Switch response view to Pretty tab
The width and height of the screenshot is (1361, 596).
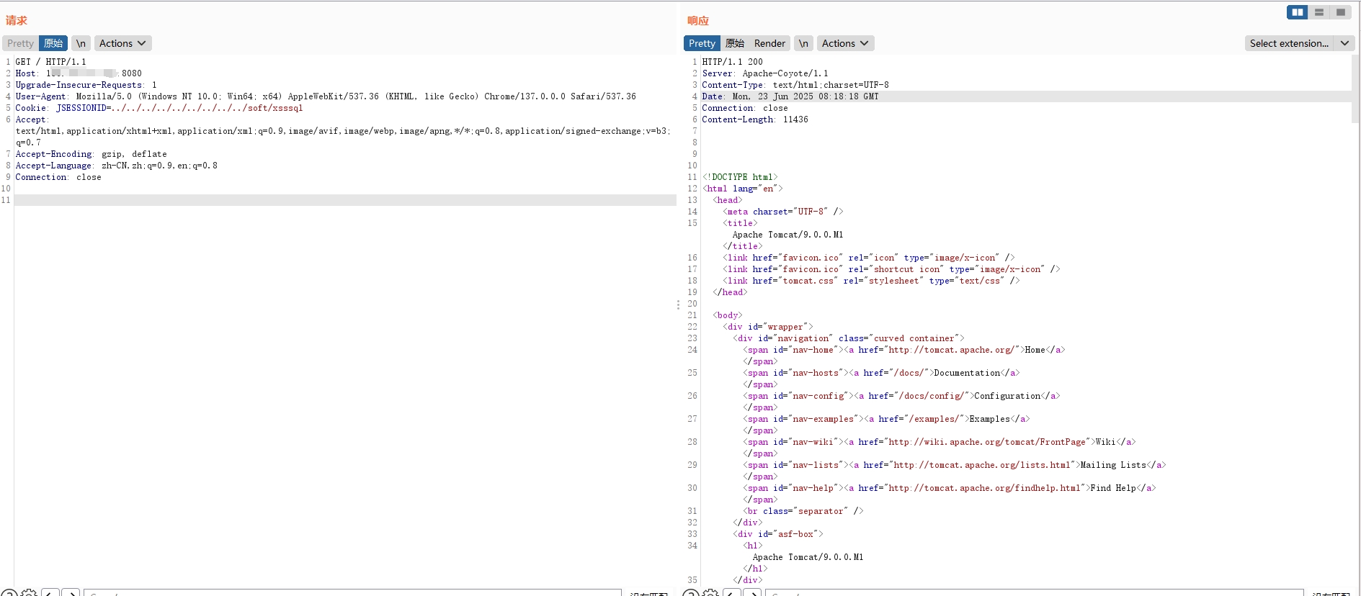tap(702, 43)
